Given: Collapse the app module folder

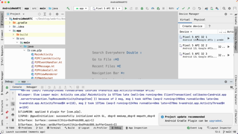Looking at the screenshot, I should (x=10, y=31).
